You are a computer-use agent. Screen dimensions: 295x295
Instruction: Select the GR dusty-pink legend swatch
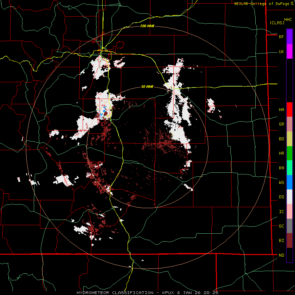pos(289,124)
